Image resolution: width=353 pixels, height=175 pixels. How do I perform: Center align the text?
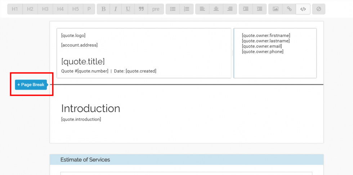click(216, 9)
